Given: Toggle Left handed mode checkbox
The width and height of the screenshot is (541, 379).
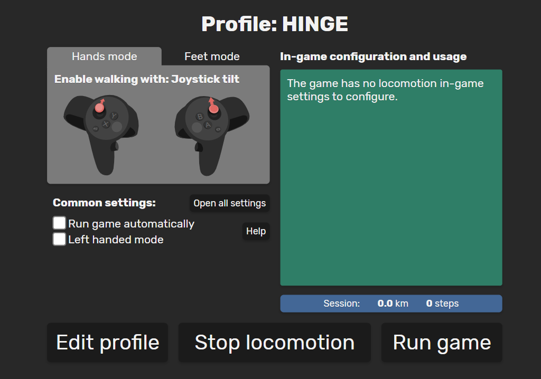Looking at the screenshot, I should tap(59, 239).
